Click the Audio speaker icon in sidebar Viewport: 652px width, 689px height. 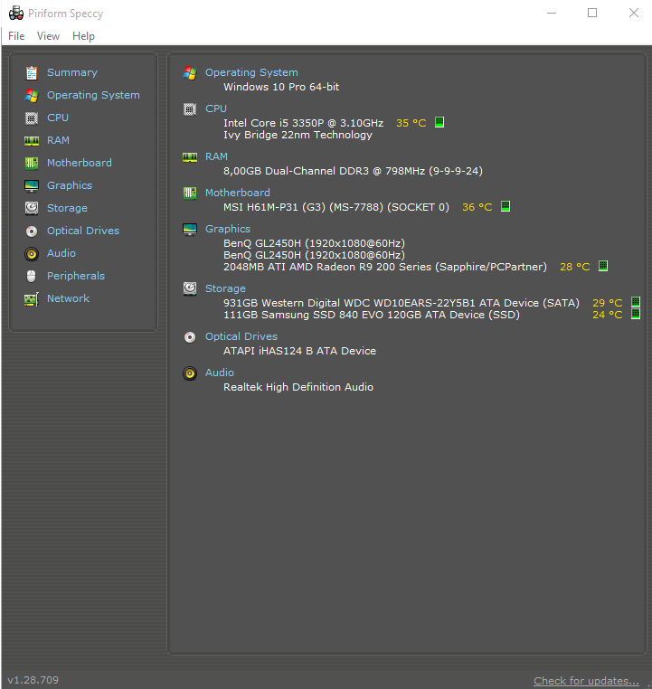point(31,253)
